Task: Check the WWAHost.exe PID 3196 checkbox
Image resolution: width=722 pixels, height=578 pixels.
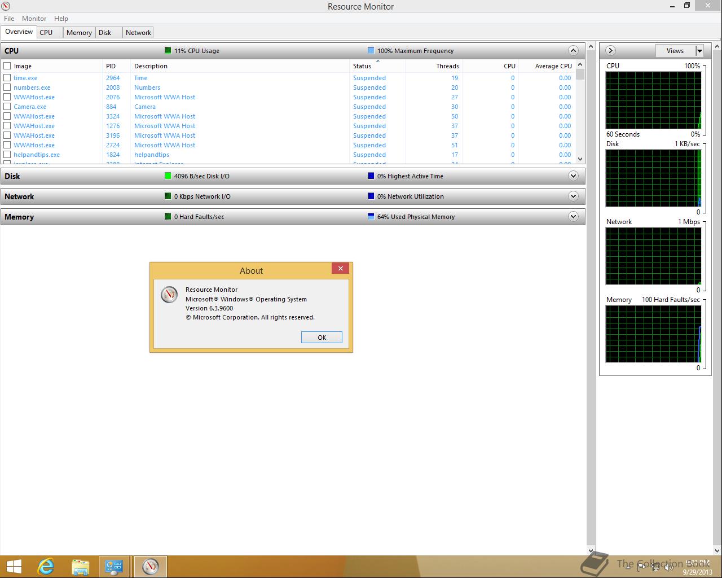Action: tap(7, 135)
